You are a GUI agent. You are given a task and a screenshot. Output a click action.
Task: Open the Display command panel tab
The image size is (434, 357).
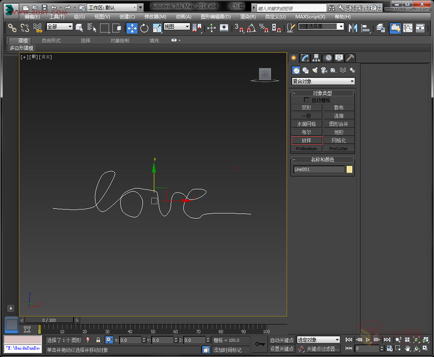pos(339,58)
